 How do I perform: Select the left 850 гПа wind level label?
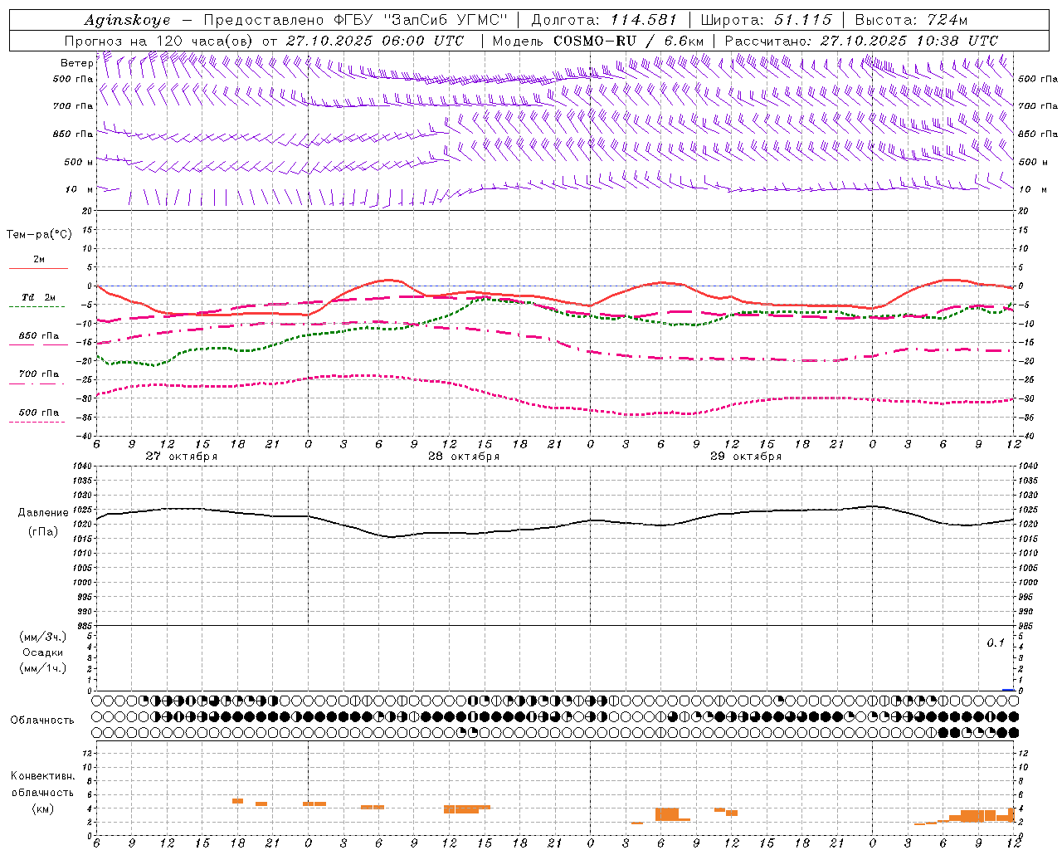coord(73,134)
